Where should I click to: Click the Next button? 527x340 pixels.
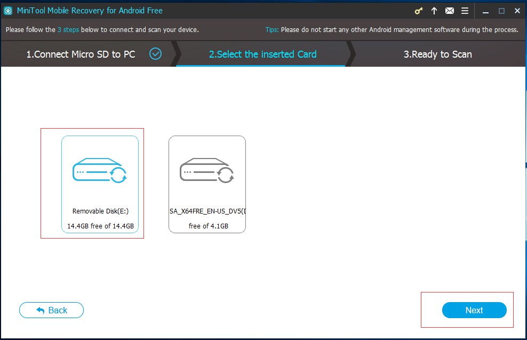tap(474, 310)
